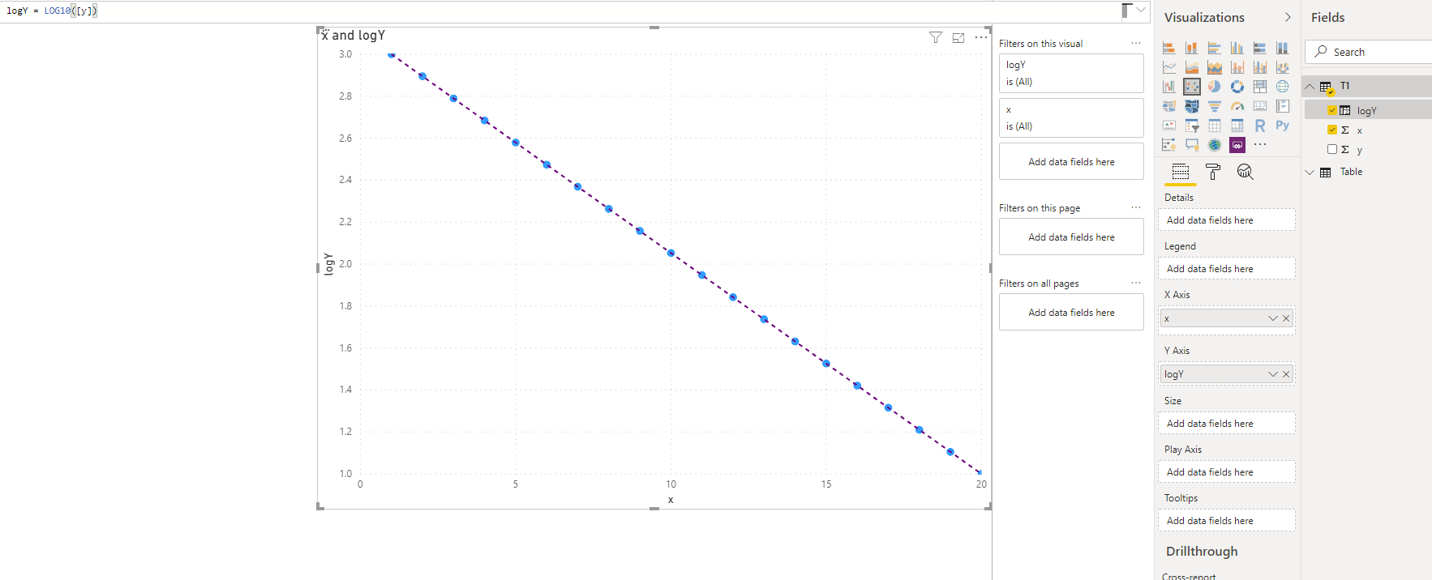The image size is (1432, 580).
Task: Select the slicer visual icon
Action: (1191, 126)
